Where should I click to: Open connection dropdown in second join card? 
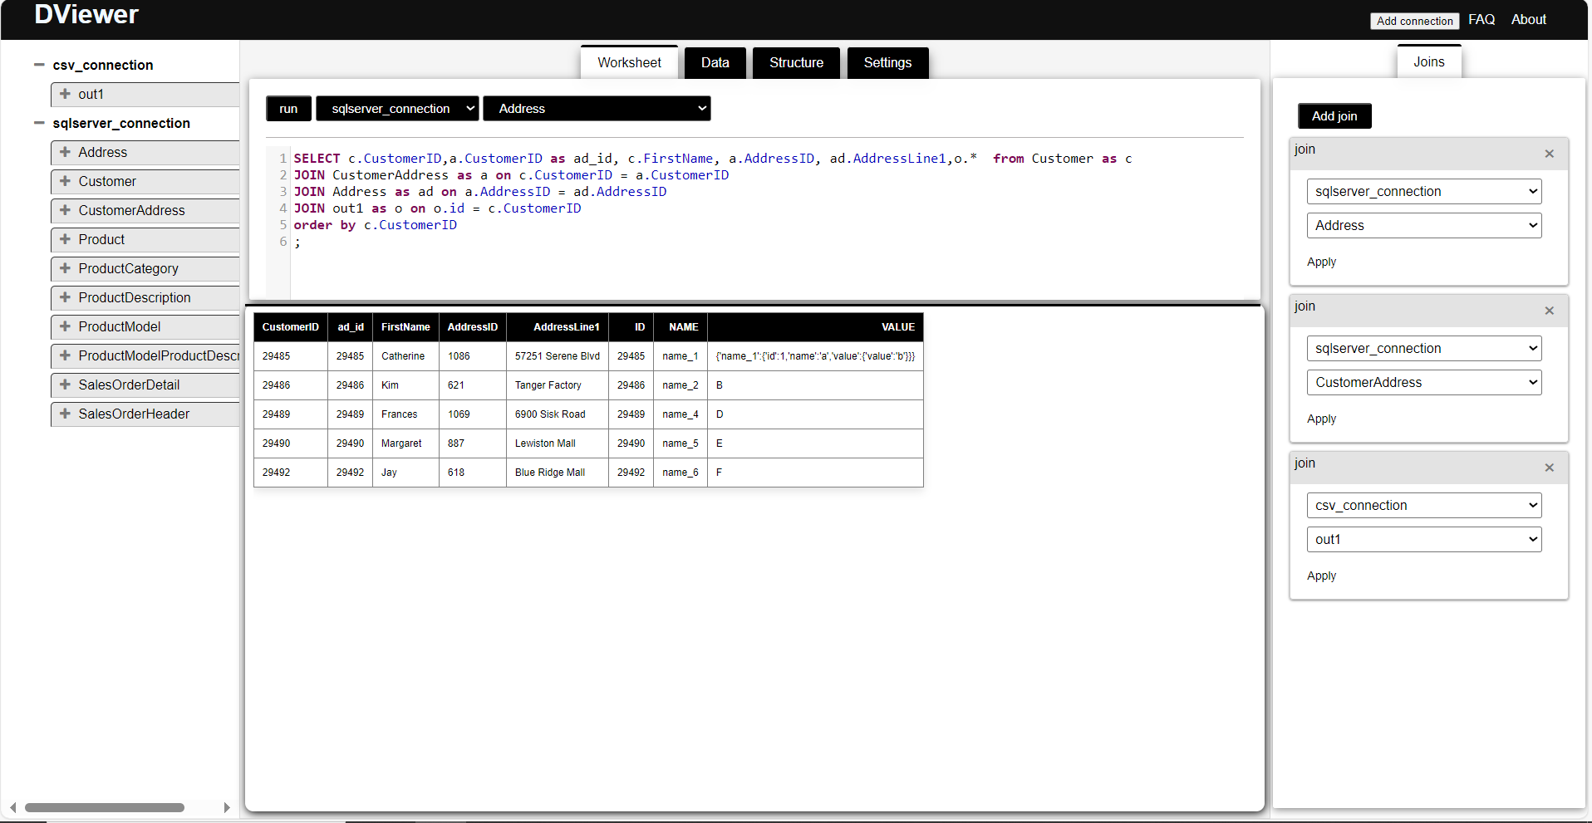point(1424,348)
